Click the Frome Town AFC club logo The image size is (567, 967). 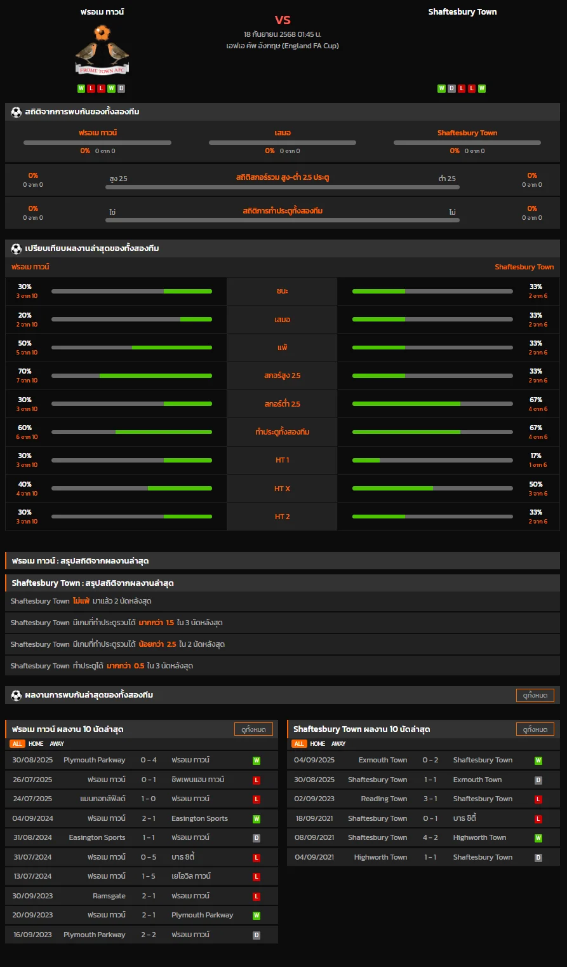[x=102, y=51]
